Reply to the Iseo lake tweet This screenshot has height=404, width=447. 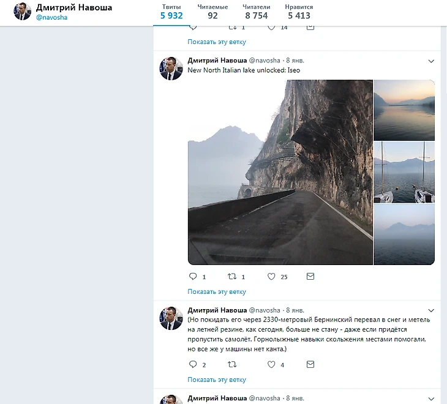(193, 276)
